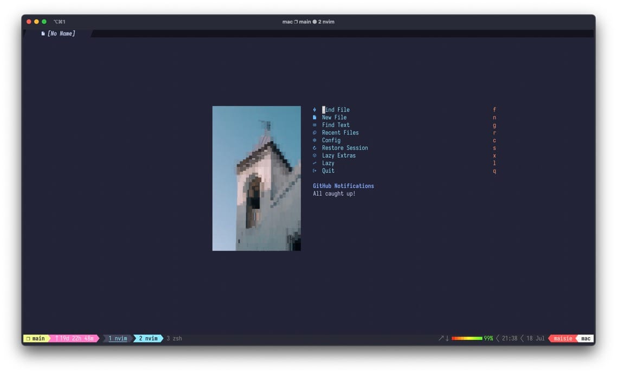Switch to tmux window 3 zsh

tap(174, 338)
